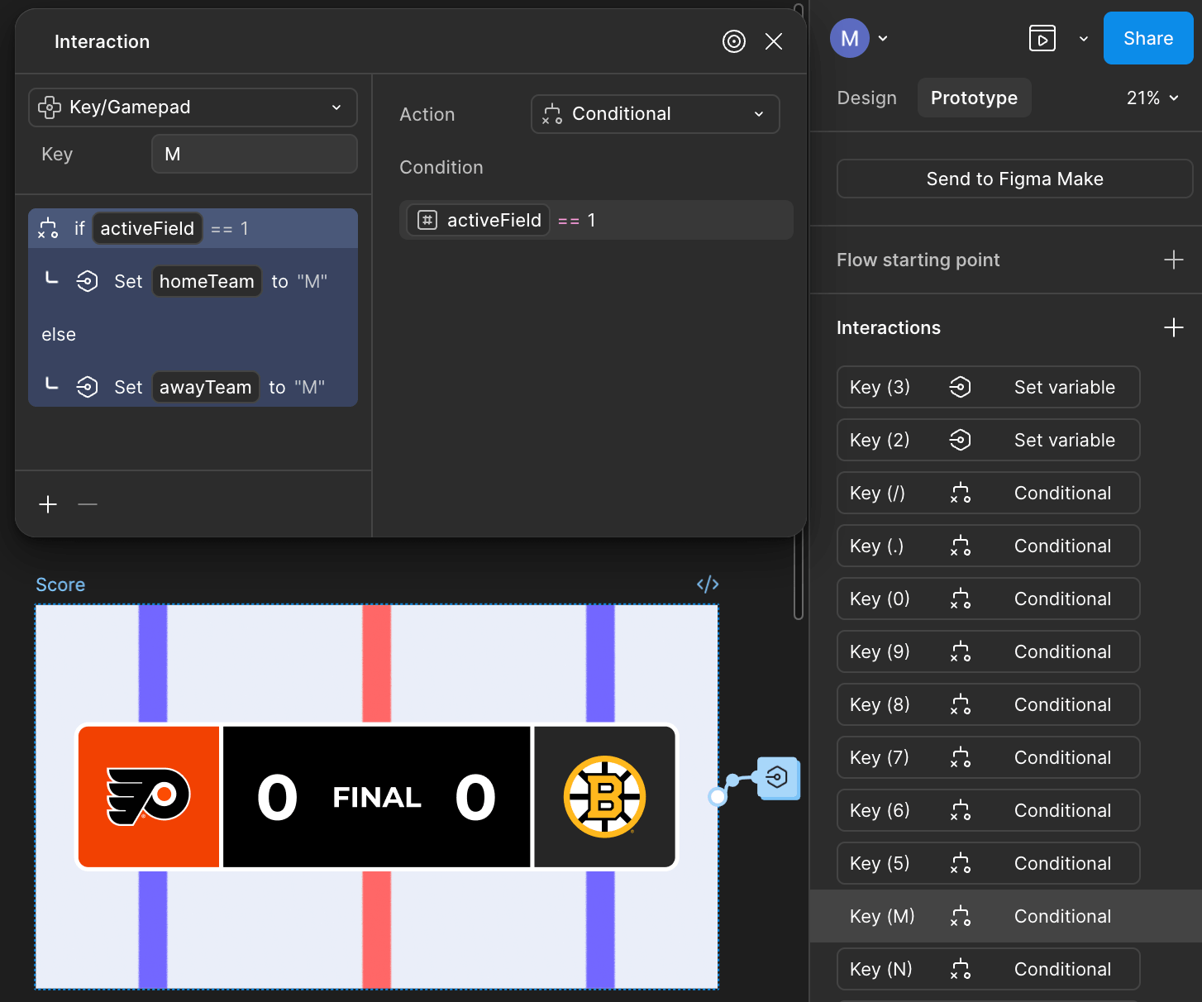Select the if activeField == 1 row
1202x1002 pixels.
tap(193, 228)
